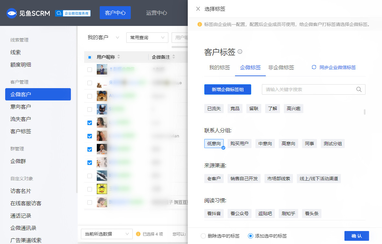Click the 用户昵称 search input field
The image size is (382, 244).
180,38
